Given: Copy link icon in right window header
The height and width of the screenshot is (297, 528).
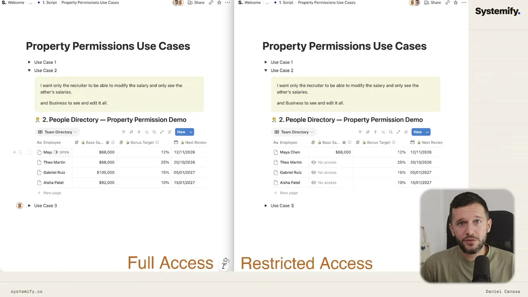Looking at the screenshot, I should (447, 3).
